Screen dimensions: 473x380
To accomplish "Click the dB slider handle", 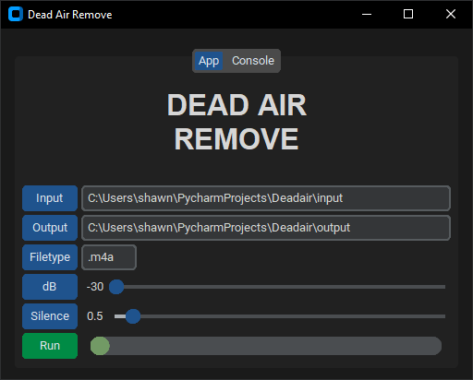I will [116, 287].
